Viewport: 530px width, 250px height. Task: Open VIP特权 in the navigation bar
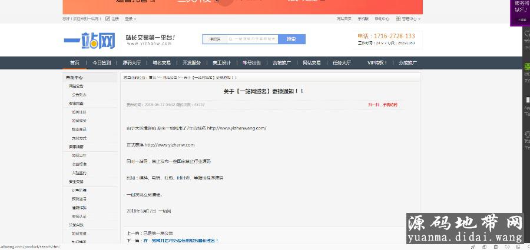coord(377,63)
